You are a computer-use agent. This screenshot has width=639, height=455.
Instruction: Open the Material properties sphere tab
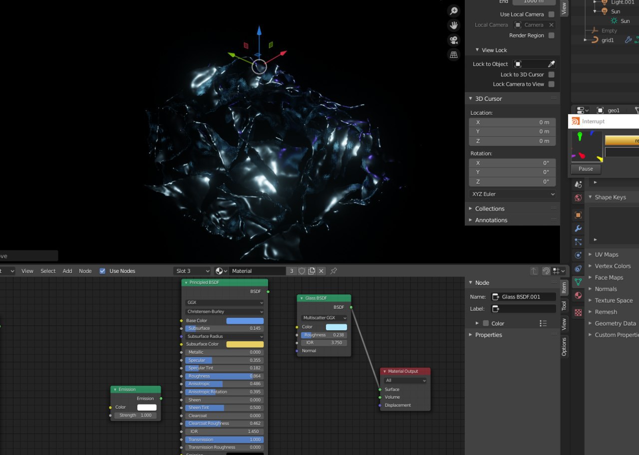[578, 295]
